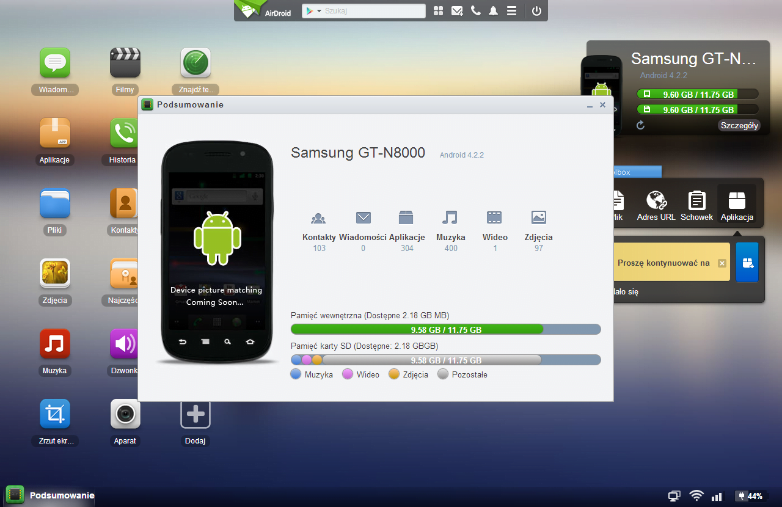Image resolution: width=782 pixels, height=507 pixels.
Task: Open the apps grid icon in top bar
Action: pos(438,11)
